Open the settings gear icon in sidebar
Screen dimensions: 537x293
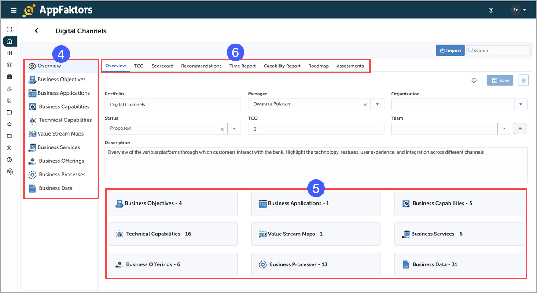(10, 148)
